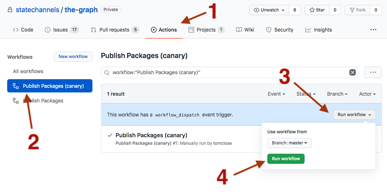Open the Publish Packages (canary) run #1
The image size is (387, 196).
point(151,135)
